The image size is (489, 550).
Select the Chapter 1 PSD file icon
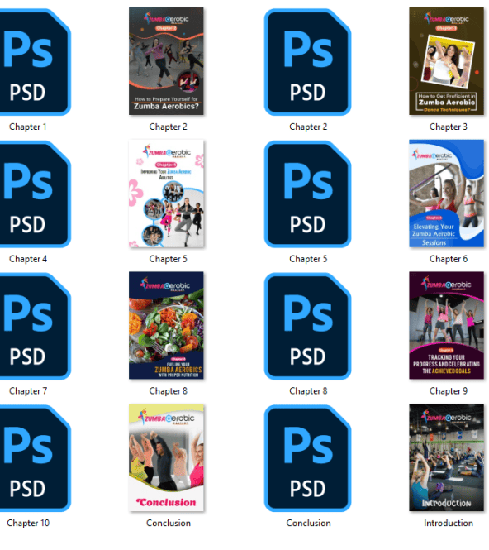pos(35,62)
